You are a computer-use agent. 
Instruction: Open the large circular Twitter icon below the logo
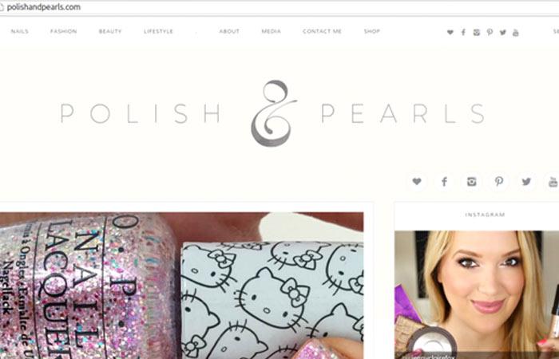pos(526,182)
